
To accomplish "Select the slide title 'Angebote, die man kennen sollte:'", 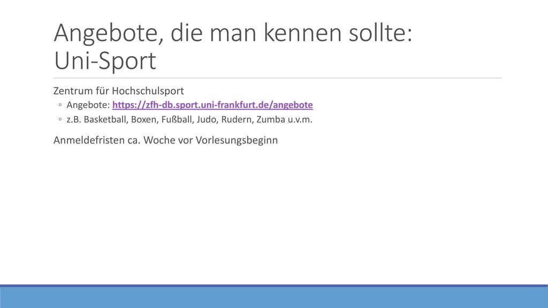I will pyautogui.click(x=233, y=33).
